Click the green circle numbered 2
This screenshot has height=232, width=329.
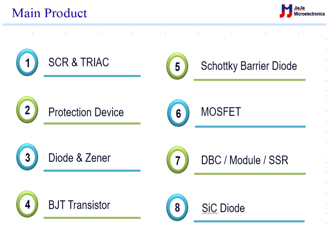pos(27,110)
